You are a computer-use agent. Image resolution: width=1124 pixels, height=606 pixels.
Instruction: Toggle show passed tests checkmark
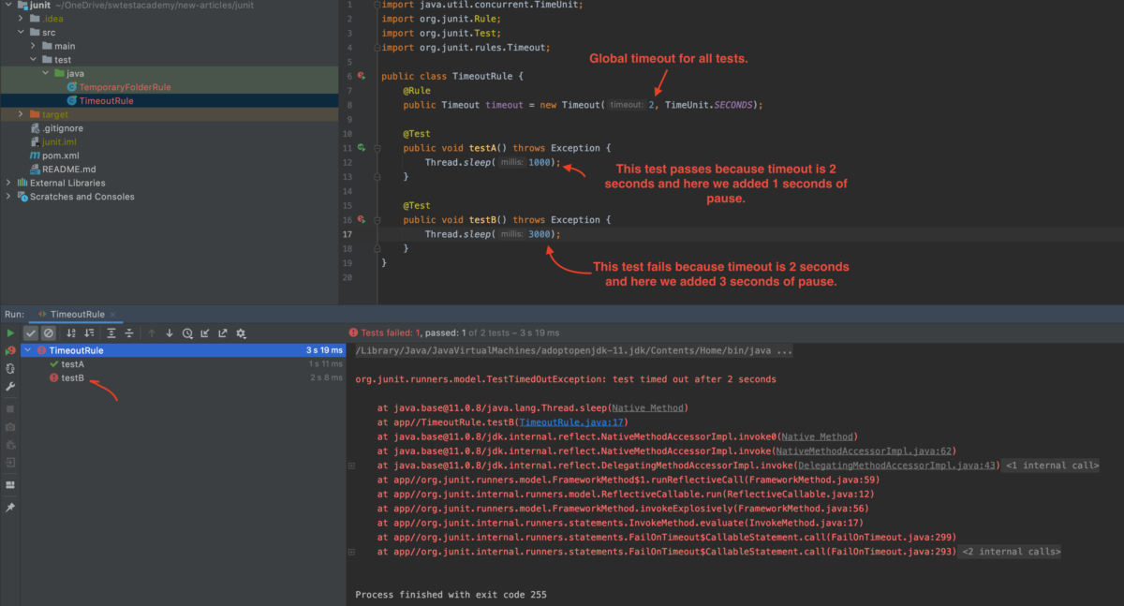[31, 333]
